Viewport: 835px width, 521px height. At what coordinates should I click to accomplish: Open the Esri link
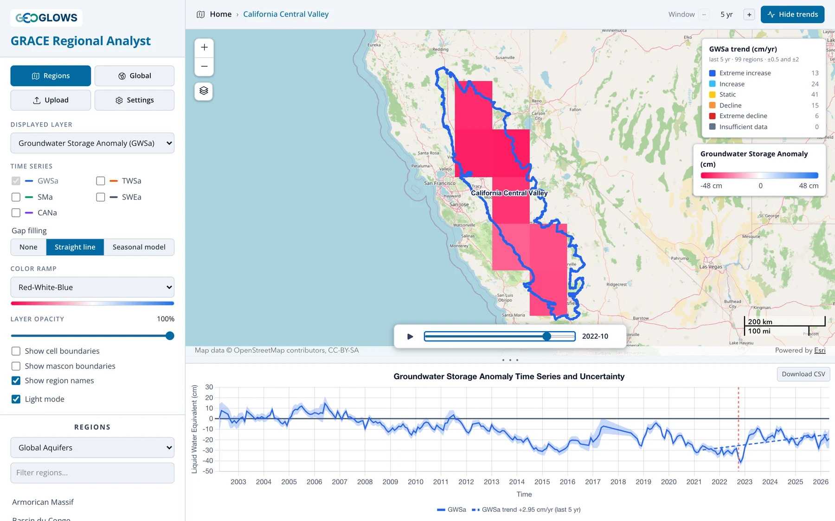pos(820,350)
